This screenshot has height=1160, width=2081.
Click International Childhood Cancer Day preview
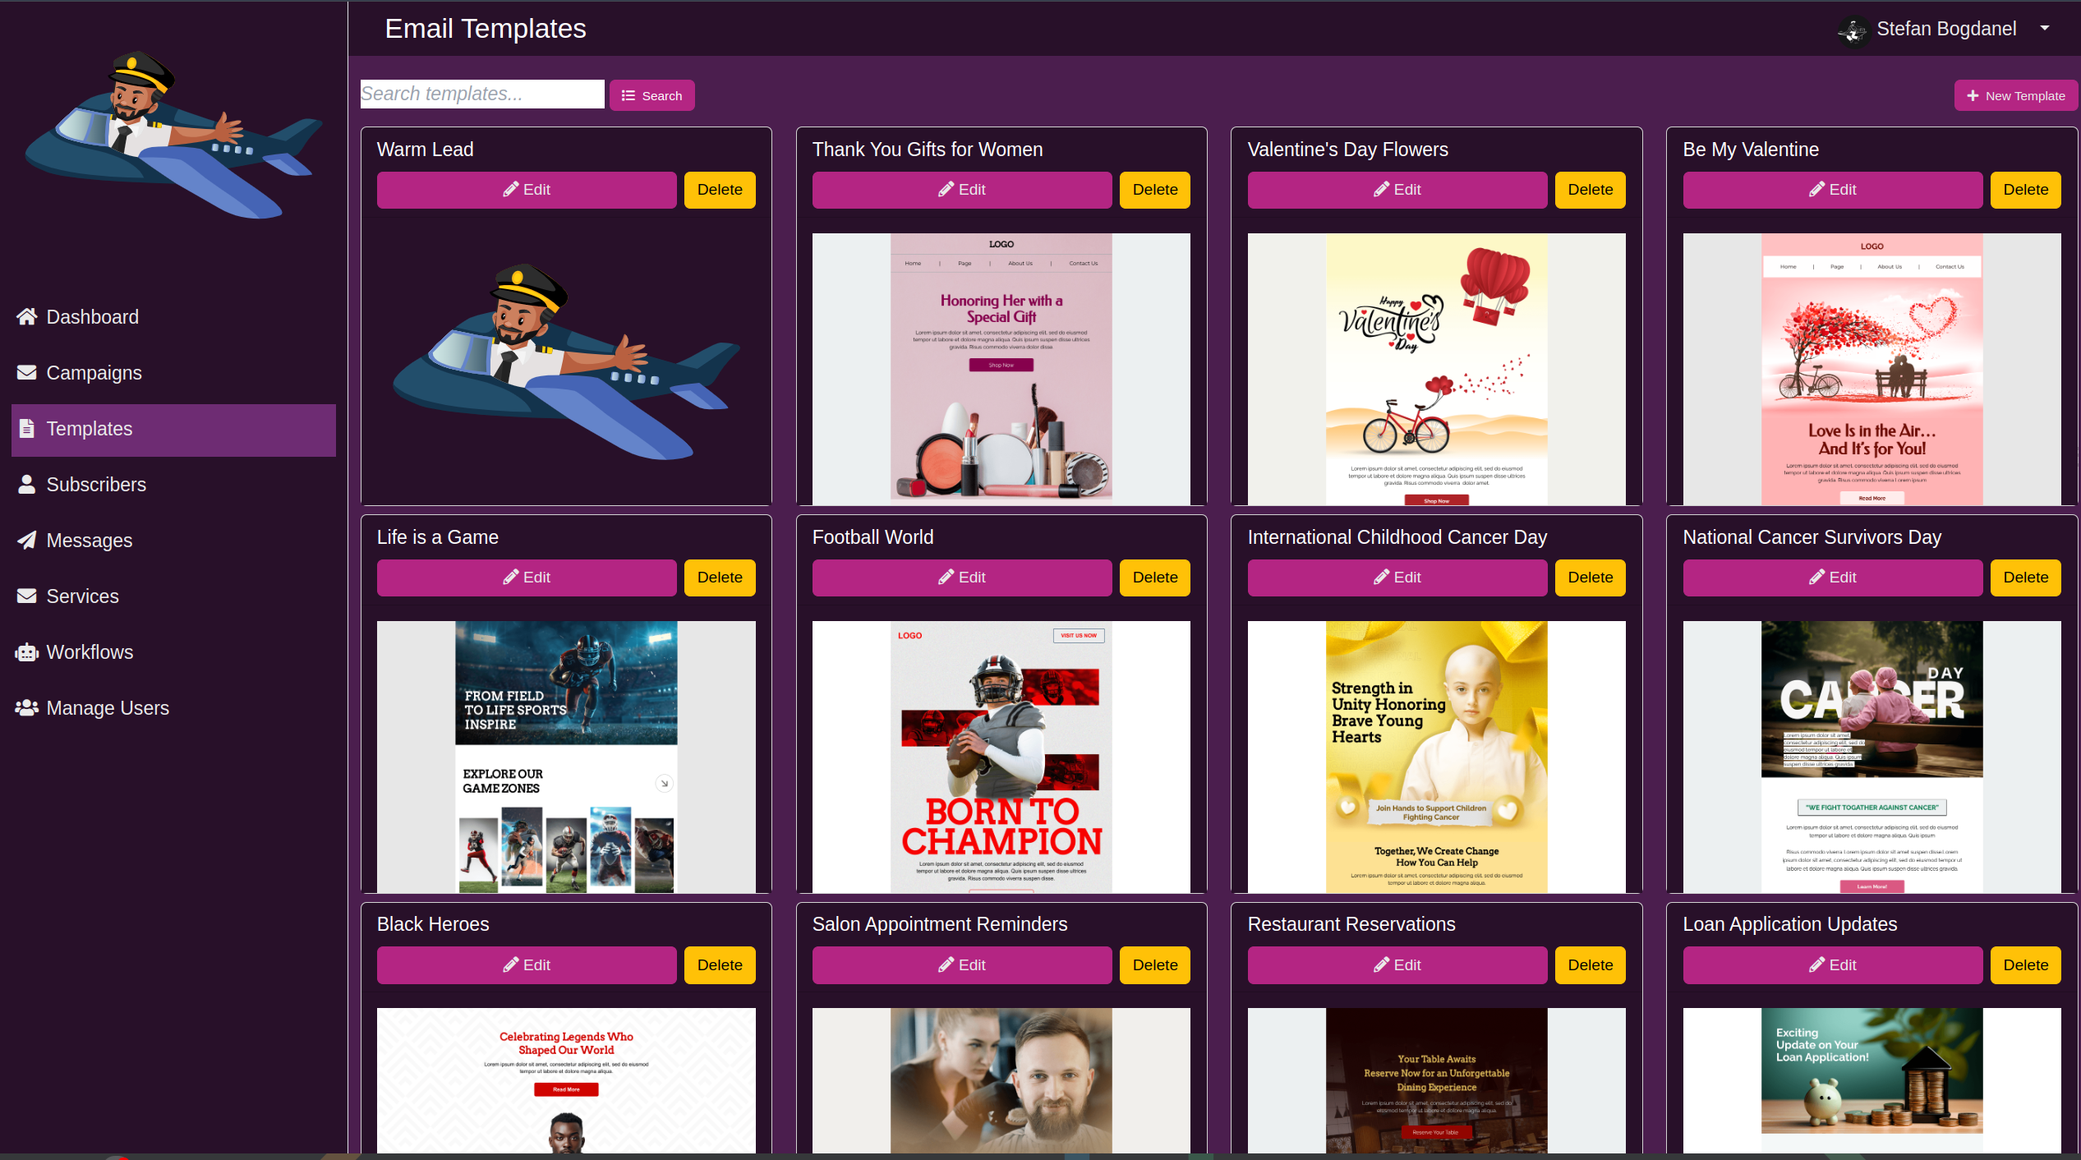point(1437,757)
